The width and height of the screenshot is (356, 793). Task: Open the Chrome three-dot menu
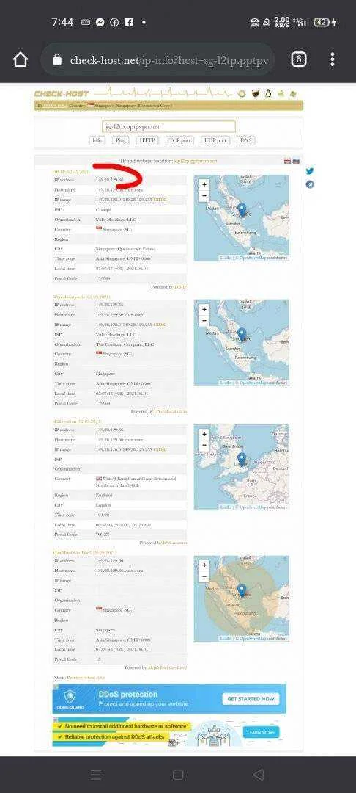tap(333, 59)
